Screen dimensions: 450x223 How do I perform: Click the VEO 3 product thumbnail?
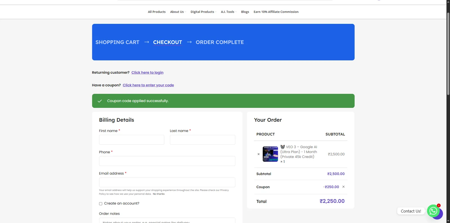pos(270,154)
